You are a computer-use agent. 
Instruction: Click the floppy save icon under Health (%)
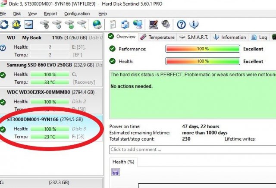click(115, 172)
